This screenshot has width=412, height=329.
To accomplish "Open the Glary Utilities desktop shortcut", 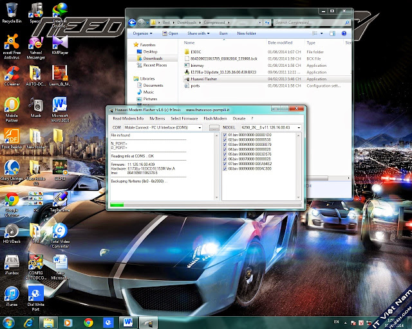I will (12, 173).
